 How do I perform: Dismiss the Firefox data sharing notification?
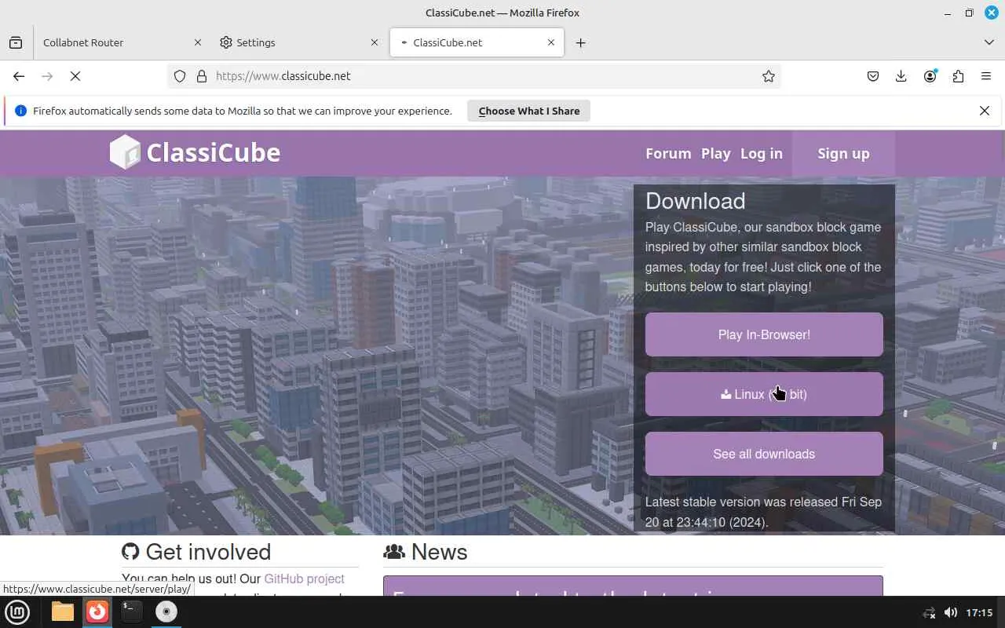click(x=985, y=111)
